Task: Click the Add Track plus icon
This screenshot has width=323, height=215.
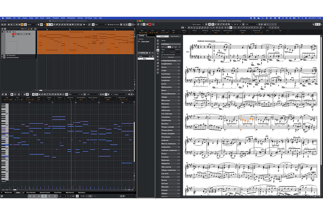Action: pos(2,29)
